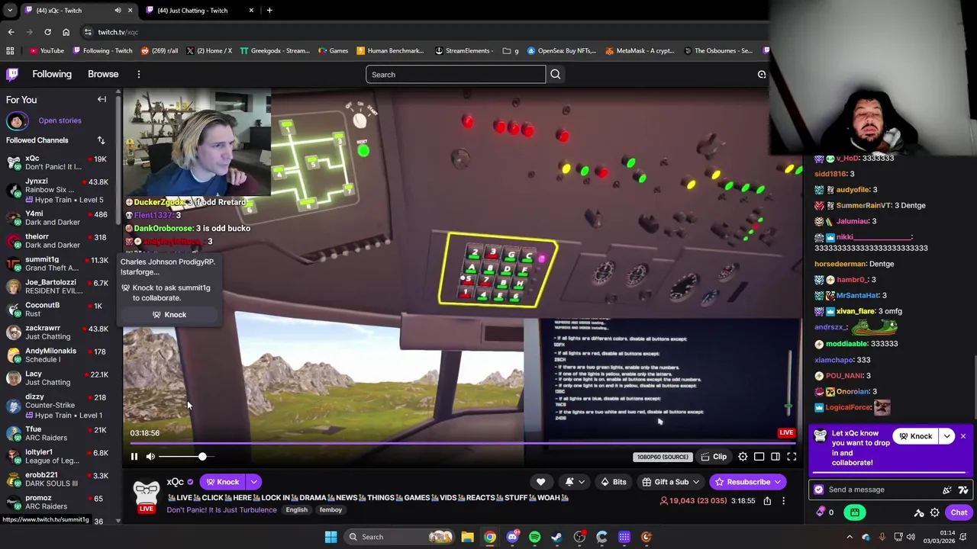Viewport: 977px width, 549px height.
Task: Open a new browser tab
Action: click(x=269, y=11)
